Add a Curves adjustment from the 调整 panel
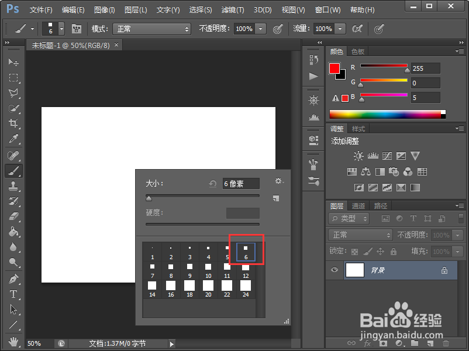The image size is (469, 351). (388, 156)
